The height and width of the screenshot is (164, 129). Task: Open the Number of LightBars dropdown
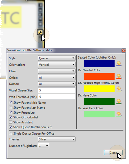[44, 146]
